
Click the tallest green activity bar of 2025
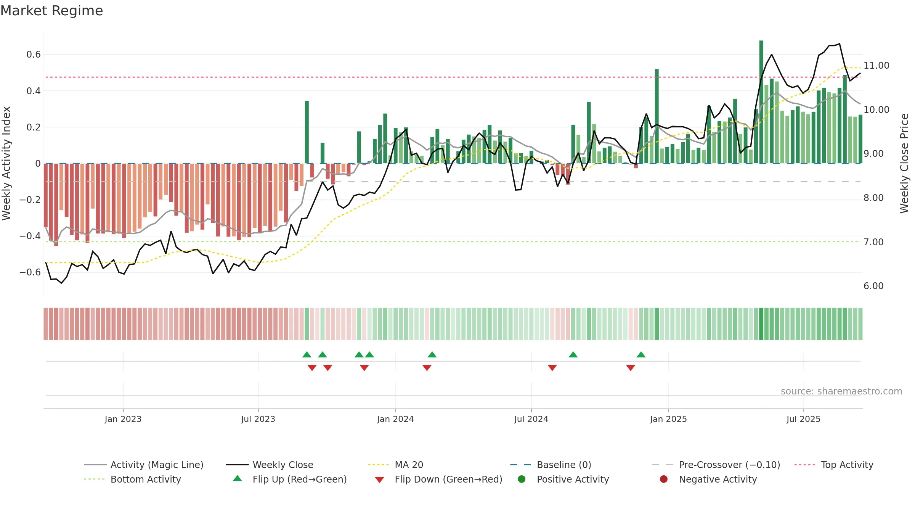click(x=761, y=102)
